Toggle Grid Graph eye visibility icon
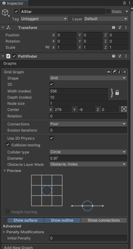The height and width of the screenshot is (249, 133). pos(109,72)
